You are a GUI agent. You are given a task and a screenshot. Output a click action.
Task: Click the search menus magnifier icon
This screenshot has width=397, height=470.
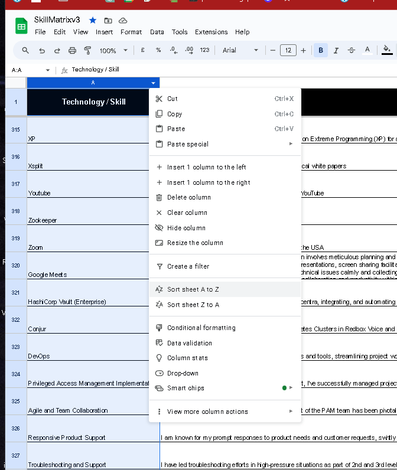pyautogui.click(x=25, y=50)
